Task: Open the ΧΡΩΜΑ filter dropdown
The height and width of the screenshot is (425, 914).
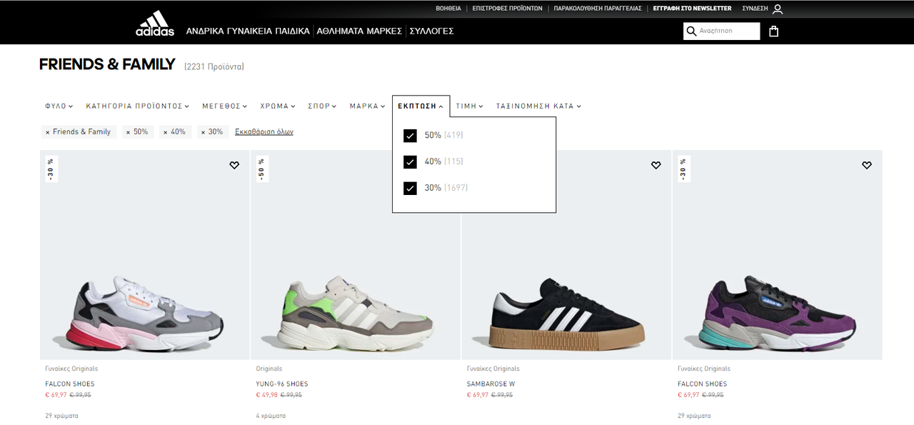Action: coord(278,106)
